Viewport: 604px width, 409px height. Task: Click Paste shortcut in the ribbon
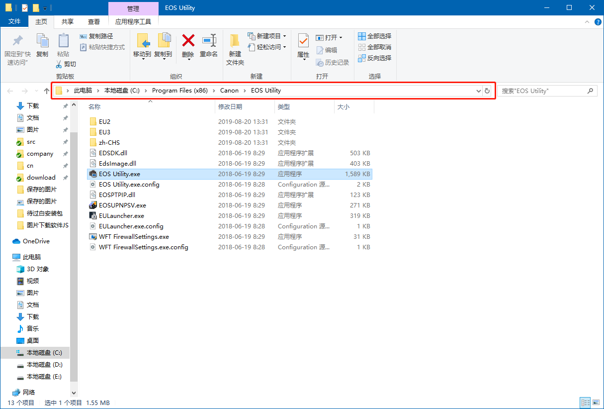pyautogui.click(x=102, y=47)
